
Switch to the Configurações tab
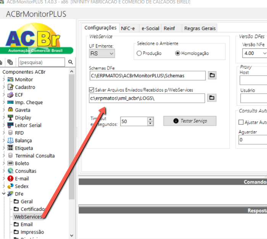(100, 27)
